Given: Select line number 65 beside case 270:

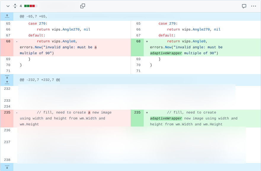Looking at the screenshot, I should (x=7, y=23).
